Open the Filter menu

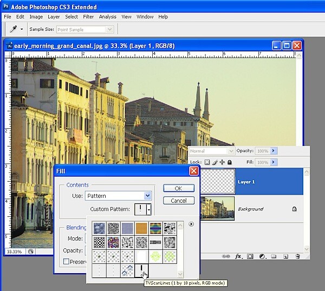click(88, 17)
